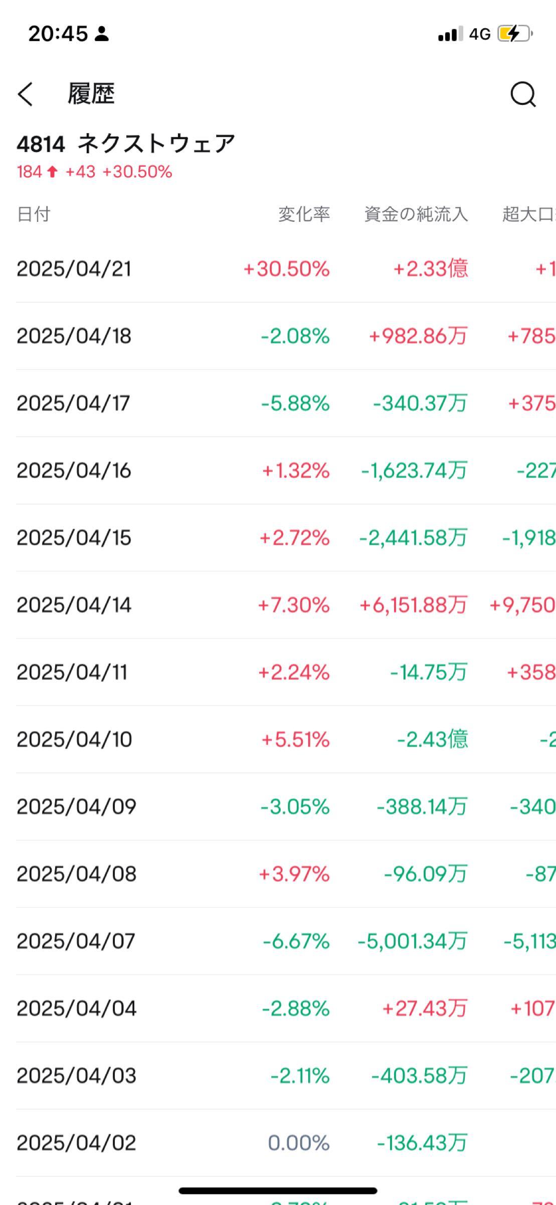Image resolution: width=556 pixels, height=1205 pixels.
Task: Tap the cellular signal bars icon
Action: [450, 34]
